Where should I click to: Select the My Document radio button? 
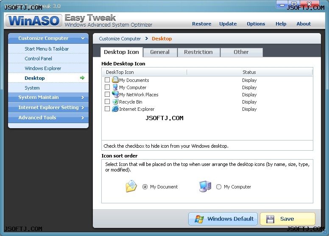(x=145, y=187)
